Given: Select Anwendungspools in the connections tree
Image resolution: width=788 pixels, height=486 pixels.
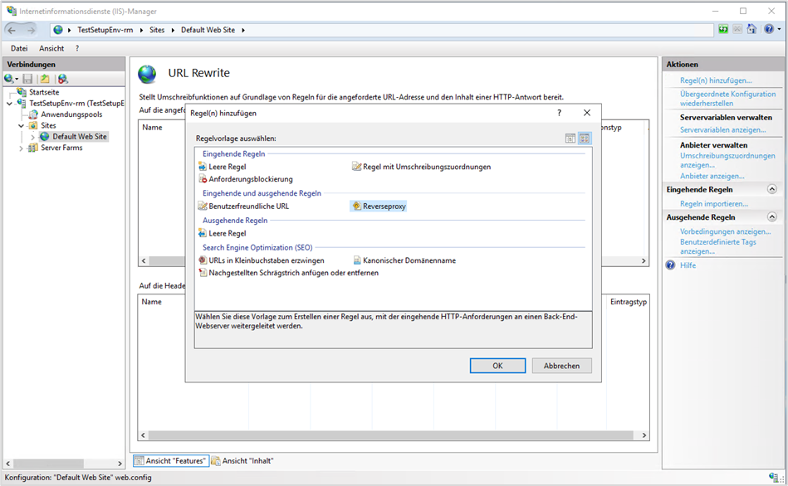Looking at the screenshot, I should tap(71, 114).
